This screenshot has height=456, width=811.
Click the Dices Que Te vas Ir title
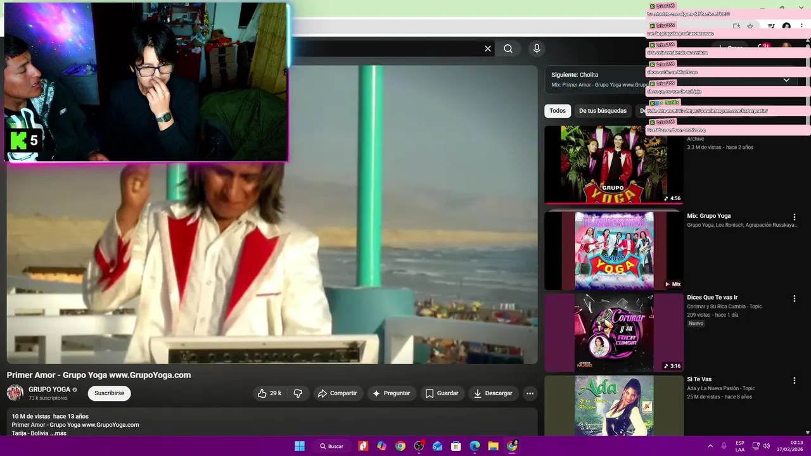pyautogui.click(x=712, y=298)
